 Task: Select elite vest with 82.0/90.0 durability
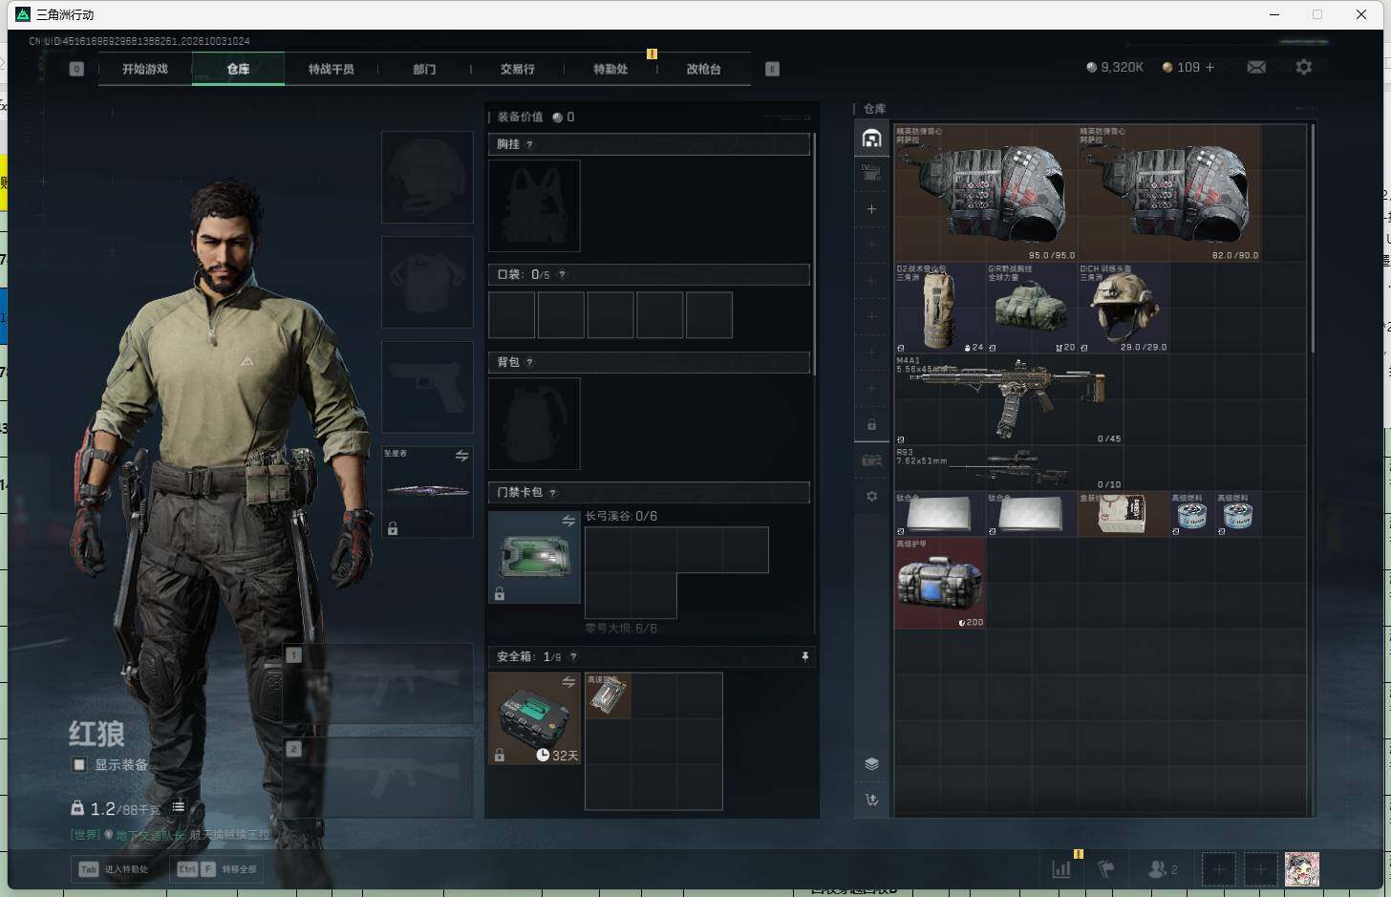coord(1169,193)
